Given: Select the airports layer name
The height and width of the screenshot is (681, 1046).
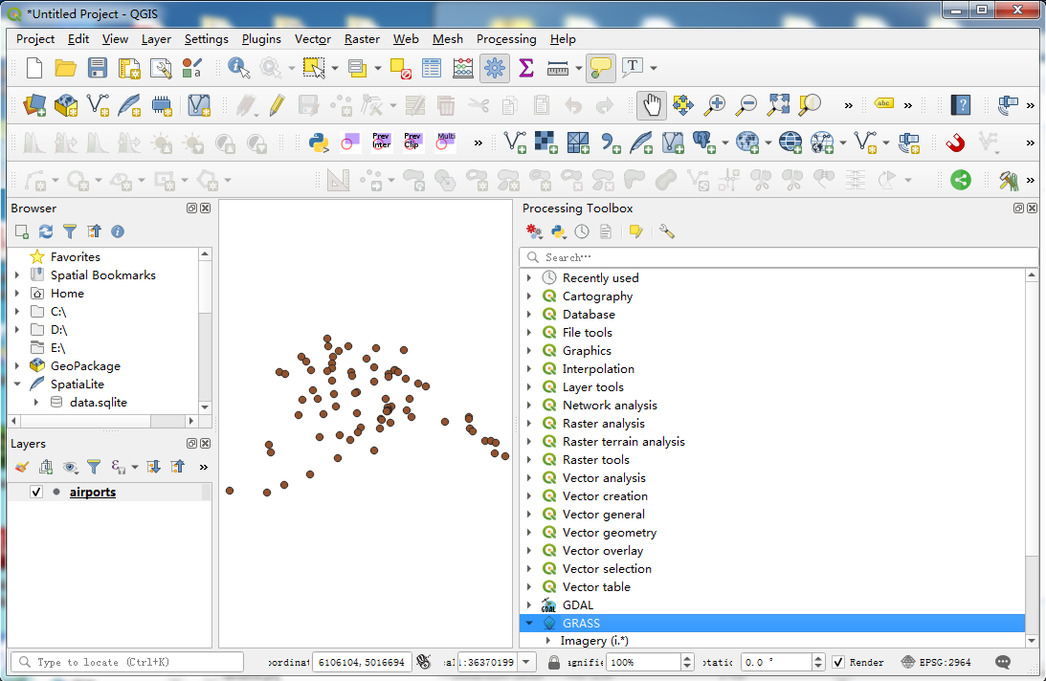Looking at the screenshot, I should 93,492.
